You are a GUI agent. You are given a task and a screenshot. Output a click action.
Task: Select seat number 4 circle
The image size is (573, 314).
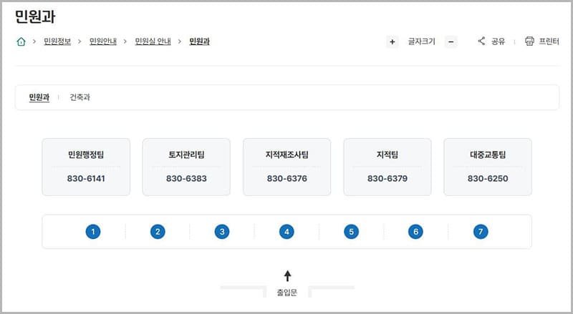(x=286, y=232)
